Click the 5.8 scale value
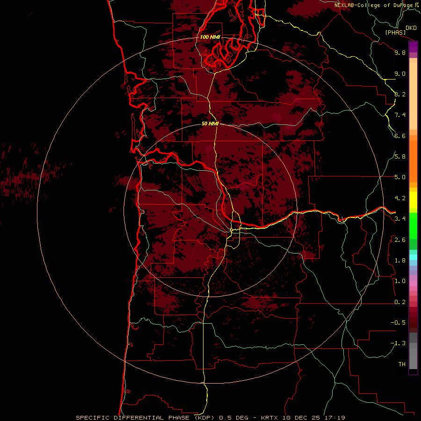This screenshot has height=421, width=421. pyautogui.click(x=400, y=157)
